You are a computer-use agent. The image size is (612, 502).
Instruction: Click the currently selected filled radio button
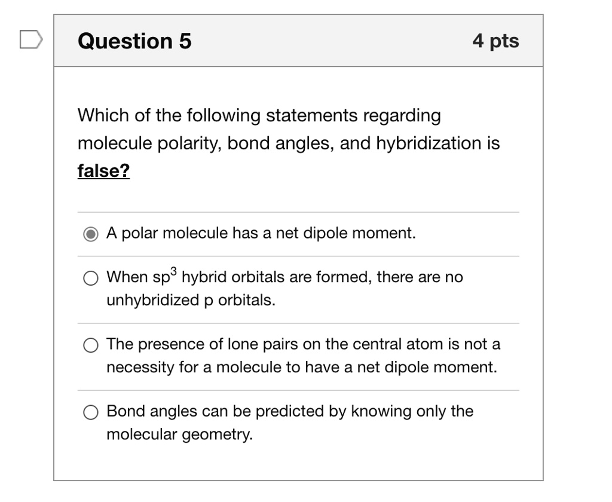(x=90, y=234)
